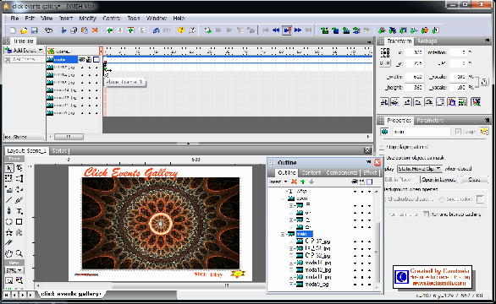Select the Pencil tool
This screenshot has height=304, width=496.
pyautogui.click(x=19, y=200)
